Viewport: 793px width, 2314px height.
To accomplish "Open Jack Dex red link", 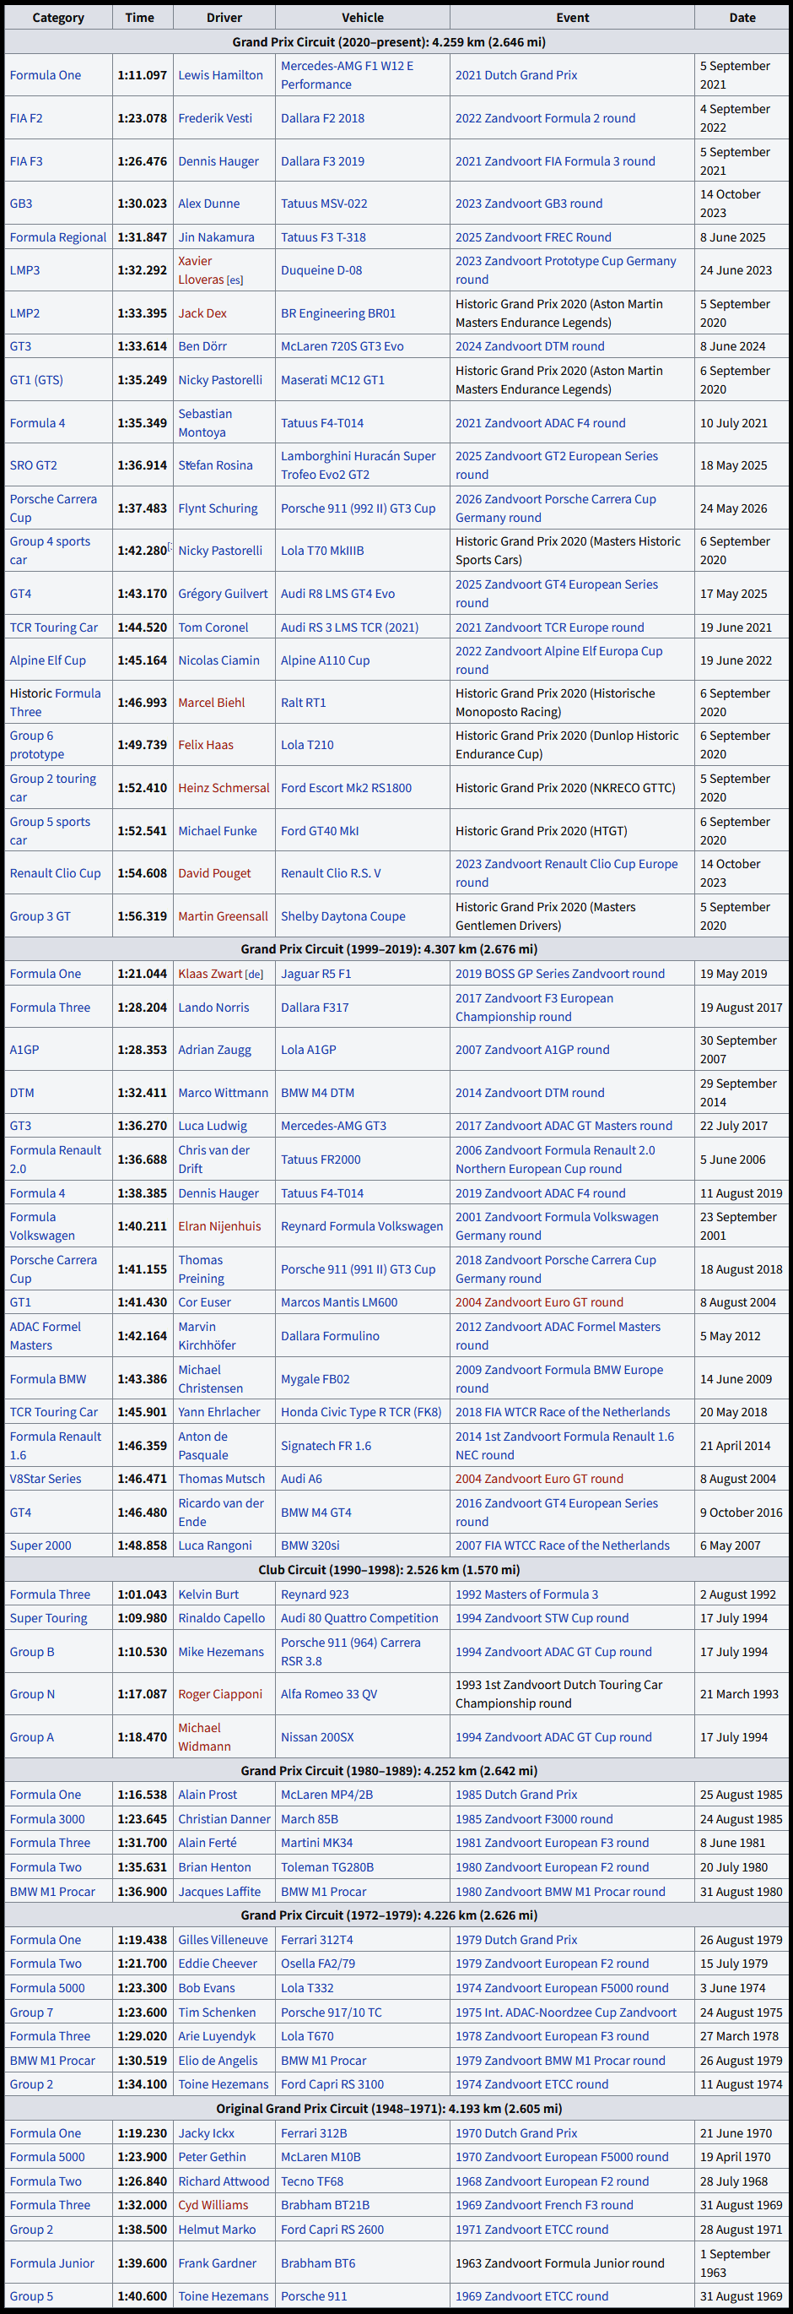I will (202, 313).
